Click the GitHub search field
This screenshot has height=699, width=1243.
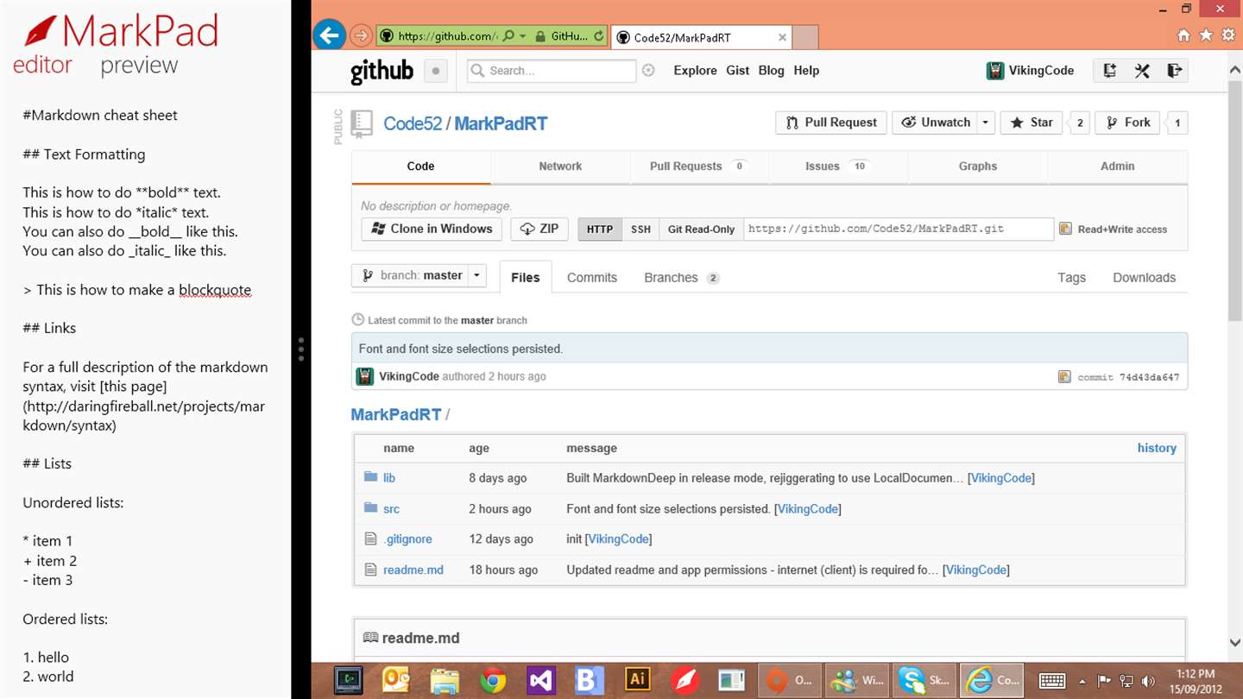point(552,71)
